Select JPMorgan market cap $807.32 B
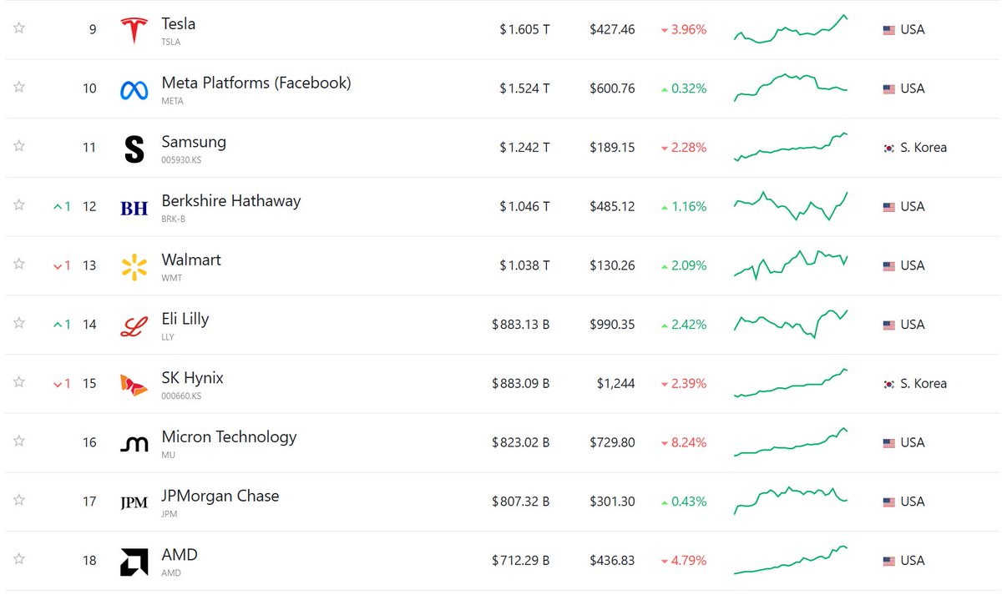This screenshot has height=600, width=1002. pyautogui.click(x=520, y=502)
